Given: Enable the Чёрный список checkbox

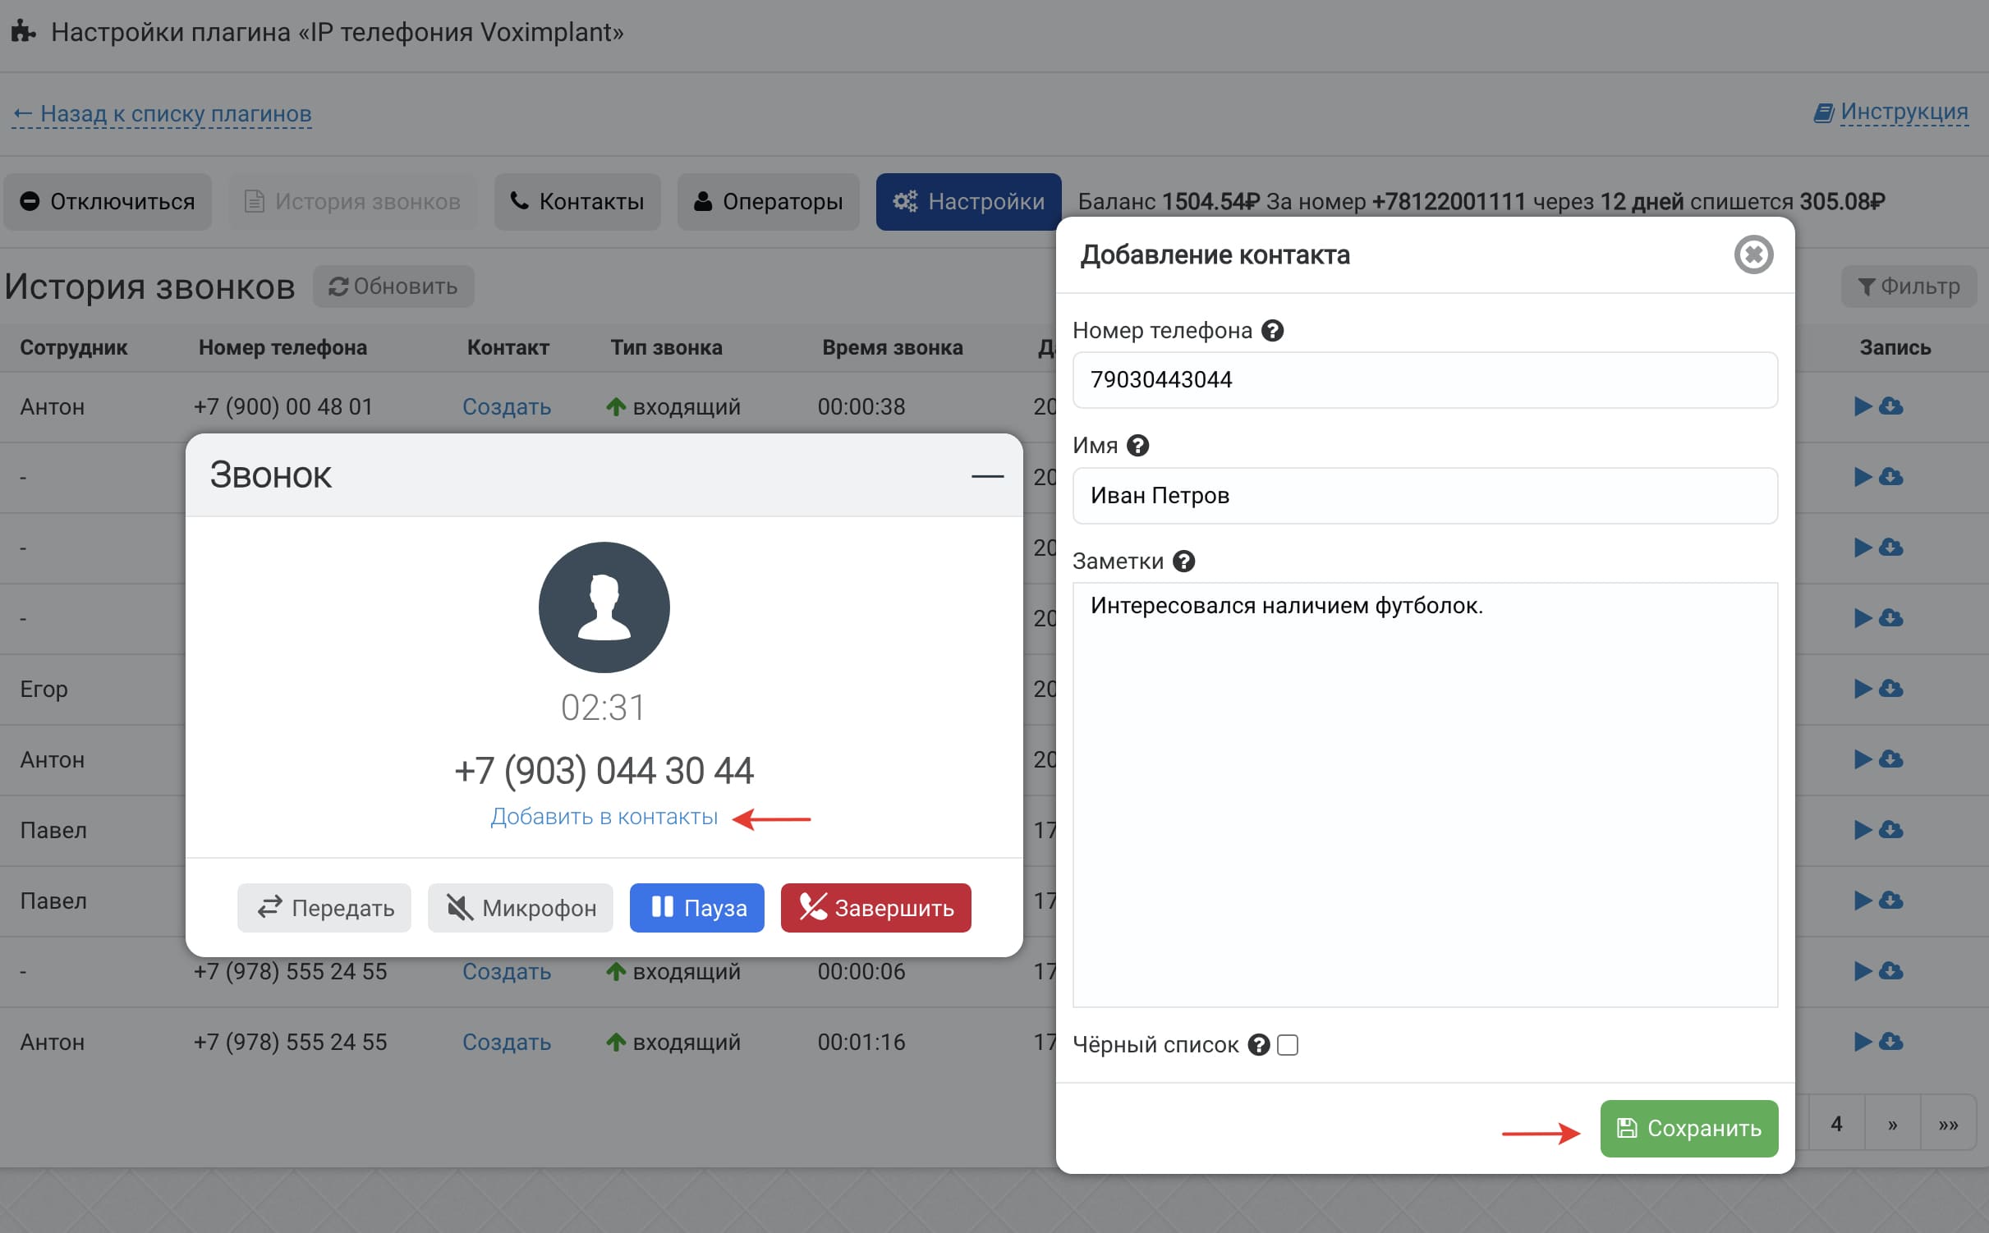Looking at the screenshot, I should pos(1288,1045).
